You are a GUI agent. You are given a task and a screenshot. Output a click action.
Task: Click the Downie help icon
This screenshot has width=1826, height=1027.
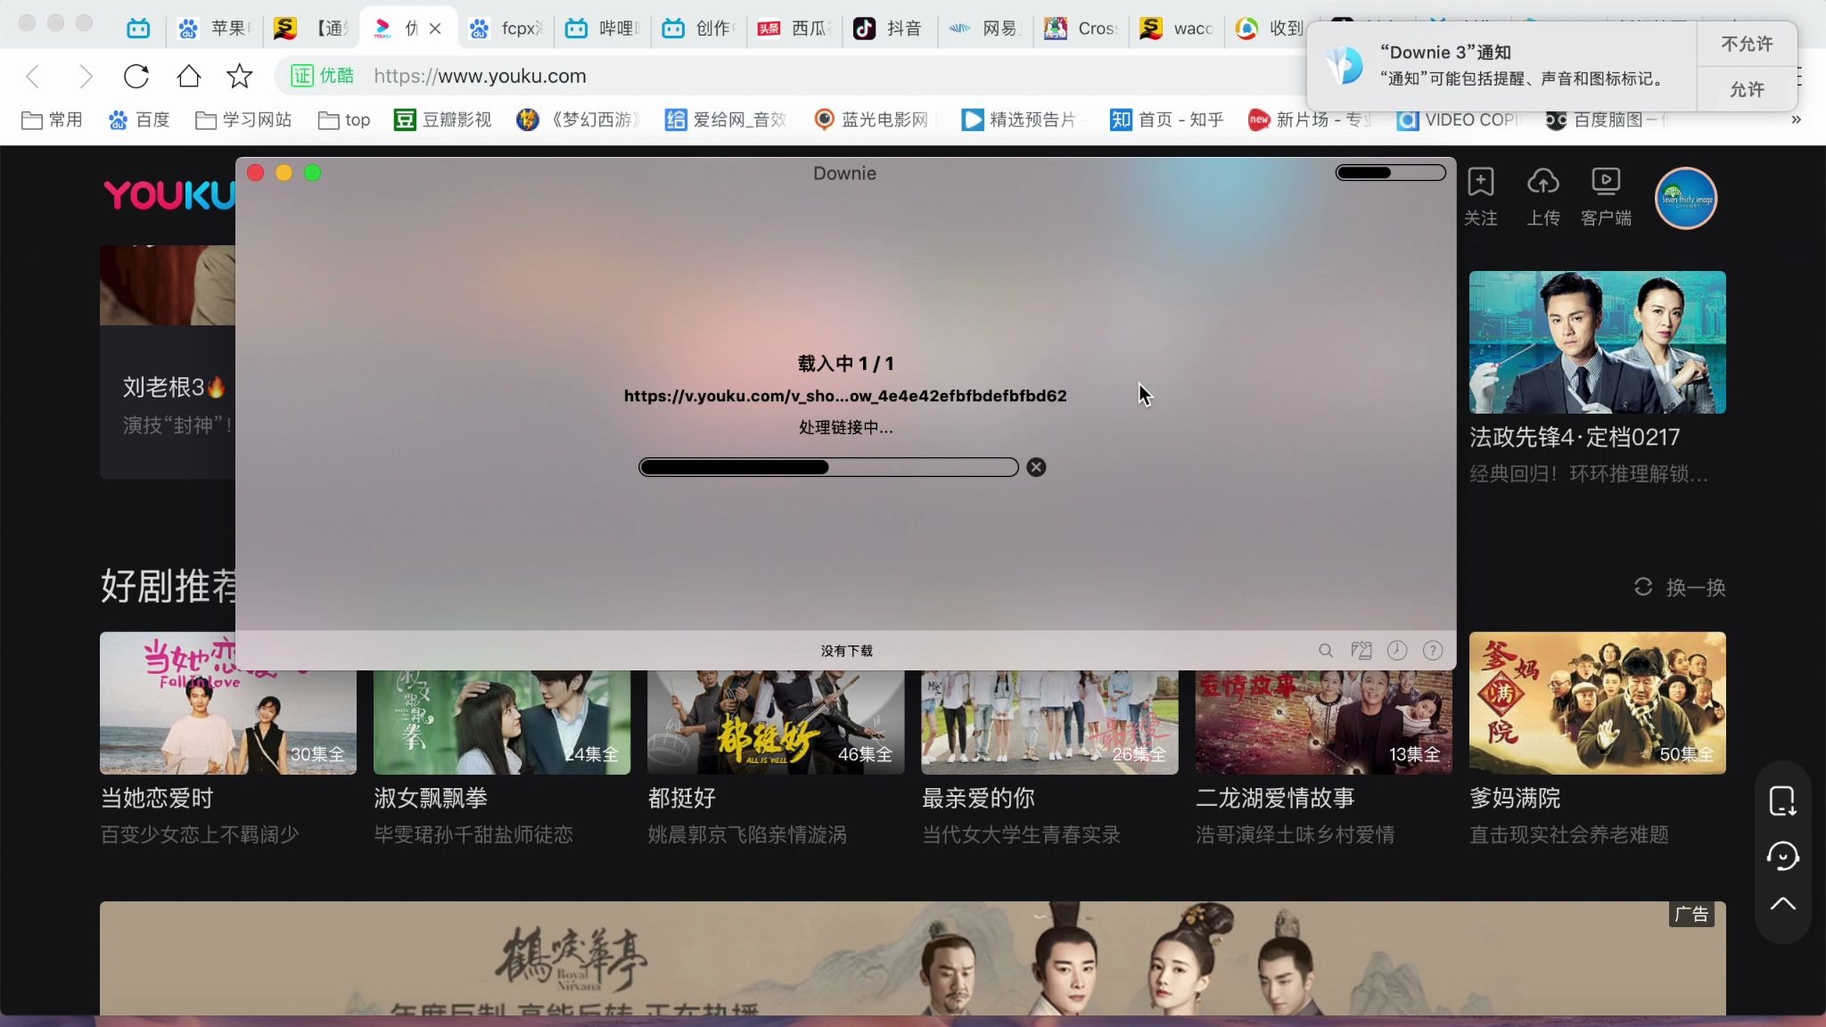pyautogui.click(x=1432, y=650)
